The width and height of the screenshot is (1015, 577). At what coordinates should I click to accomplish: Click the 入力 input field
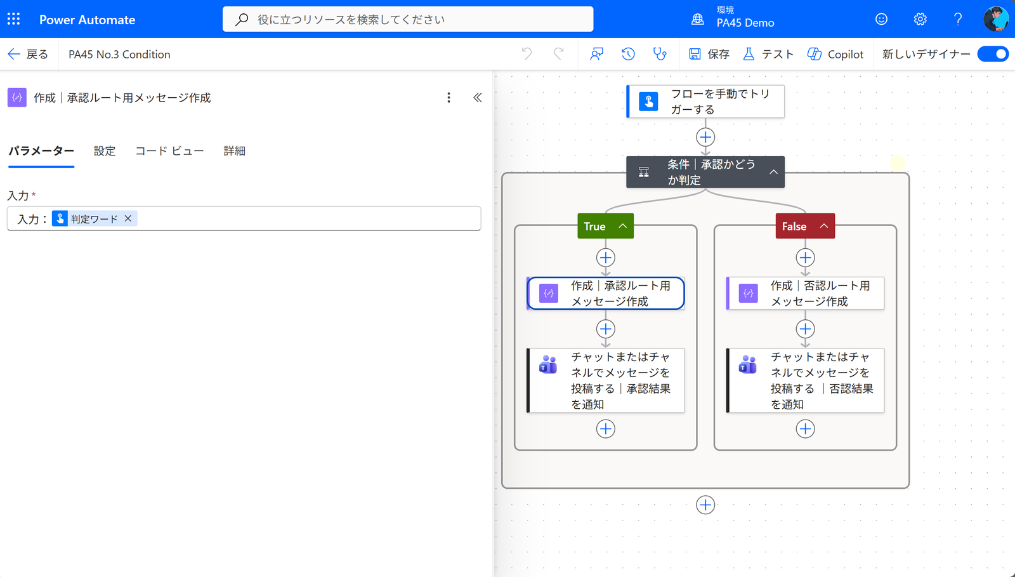pyautogui.click(x=244, y=218)
